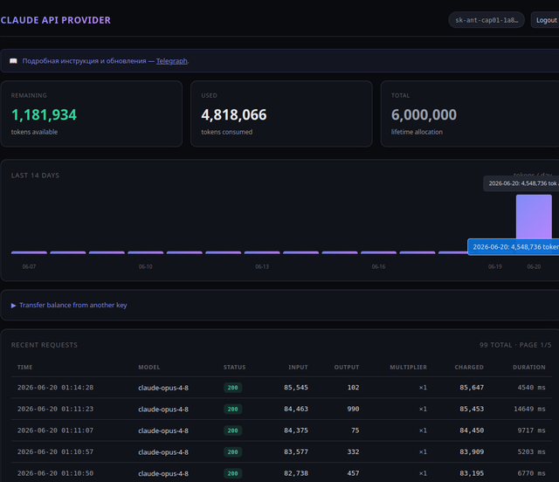The height and width of the screenshot is (482, 559).
Task: Click the MODEL column header
Action: (149, 368)
